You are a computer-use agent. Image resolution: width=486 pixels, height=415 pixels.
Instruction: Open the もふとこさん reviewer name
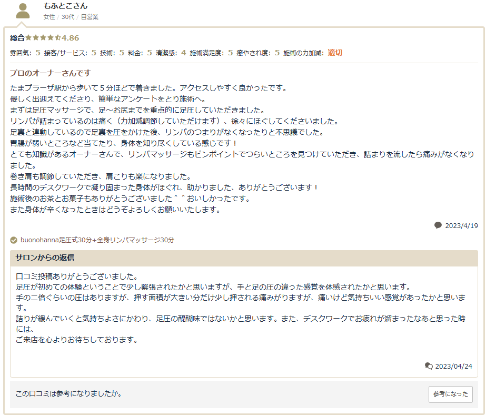(66, 6)
